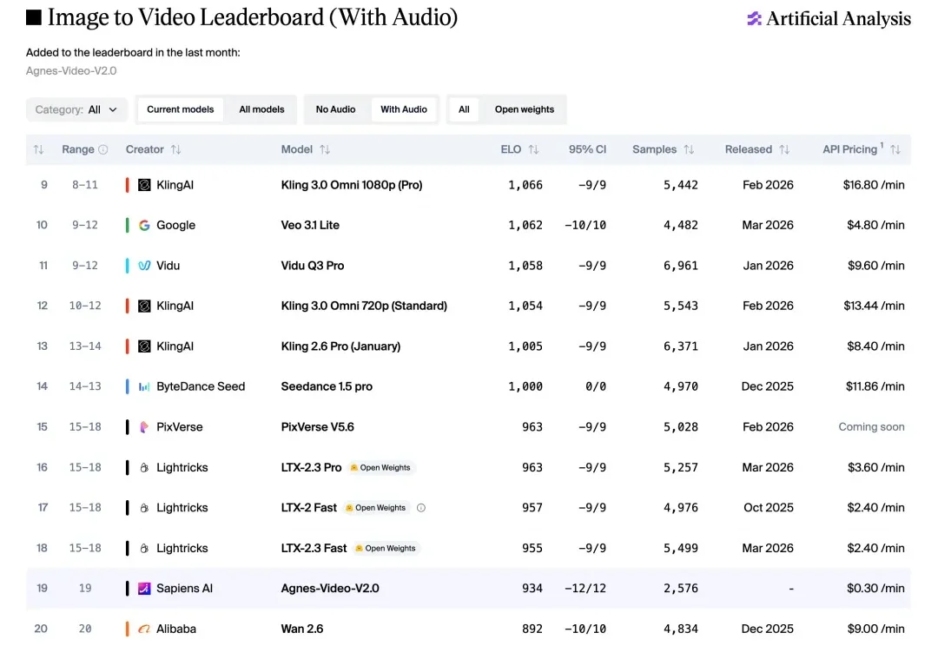This screenshot has height=646, width=938.
Task: Click the Image to Video Leaderboard heading
Action: point(253,17)
